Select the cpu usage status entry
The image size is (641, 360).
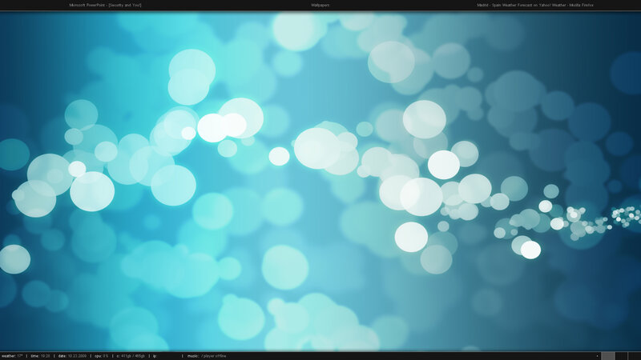102,356
